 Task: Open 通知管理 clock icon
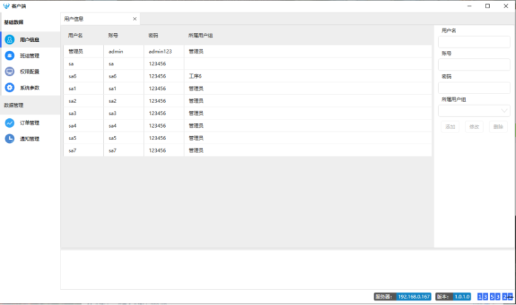click(10, 139)
